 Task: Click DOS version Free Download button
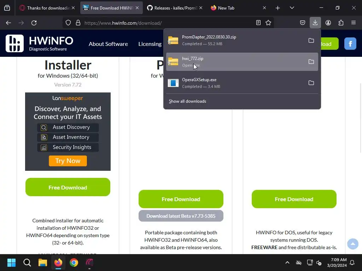click(x=294, y=199)
